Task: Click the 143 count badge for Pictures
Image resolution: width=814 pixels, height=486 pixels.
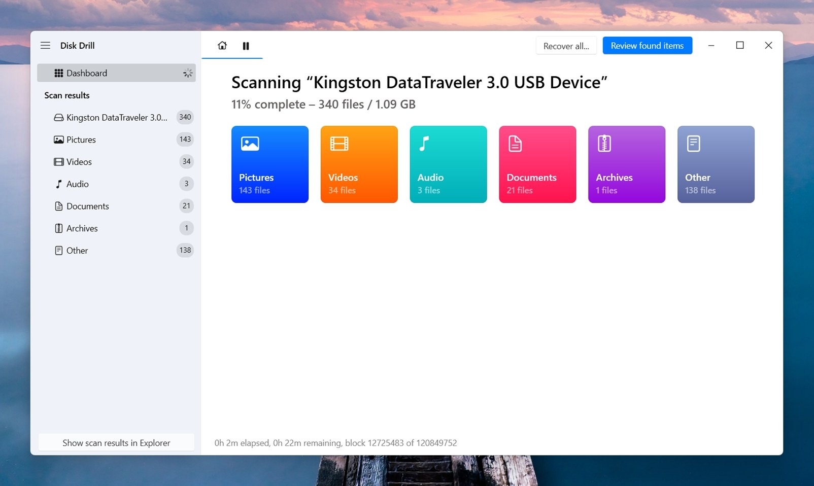Action: (x=185, y=140)
